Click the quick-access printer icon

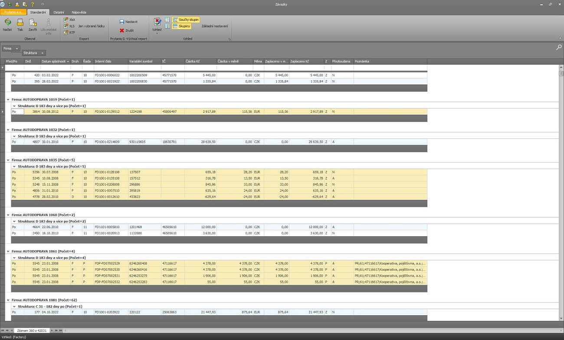click(17, 4)
